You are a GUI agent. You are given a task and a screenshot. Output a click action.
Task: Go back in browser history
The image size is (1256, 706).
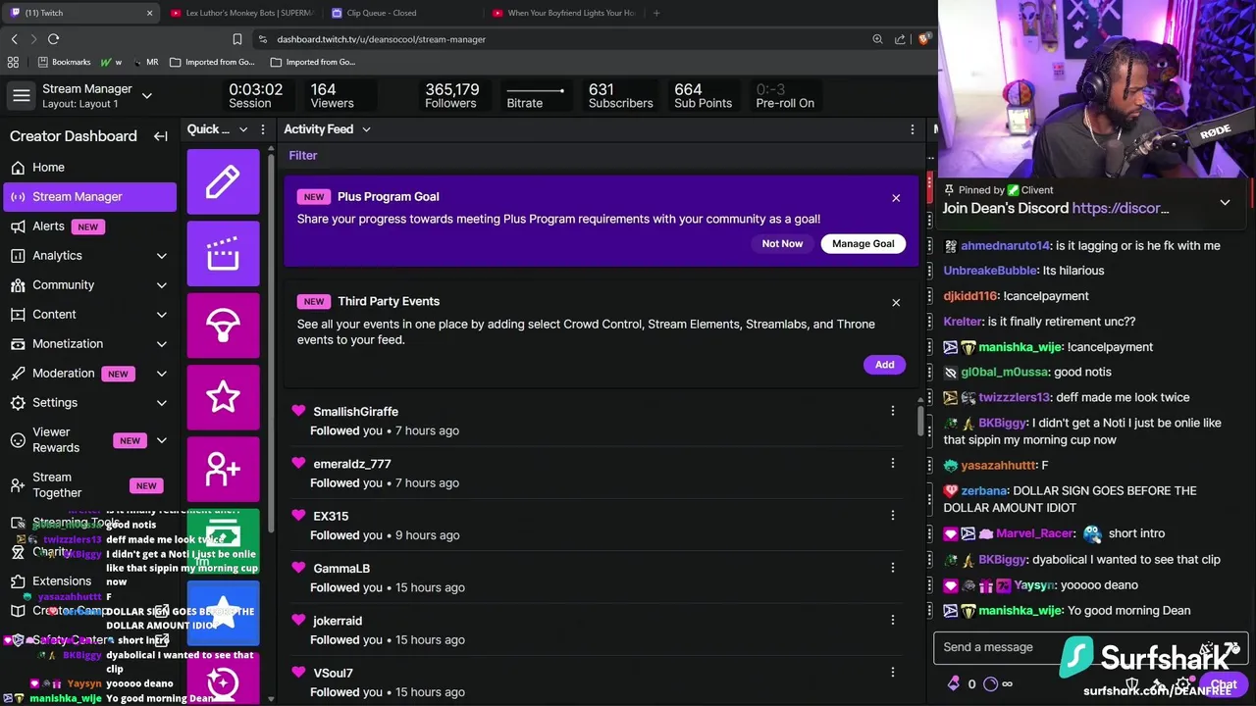pos(14,39)
